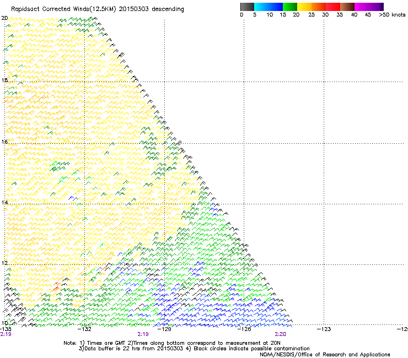Click the 2:19 time label beneath -135
The image size is (408, 358).
coord(6,334)
